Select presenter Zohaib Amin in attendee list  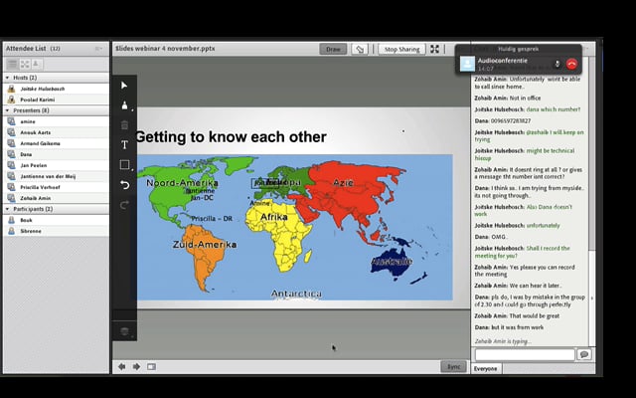point(56,198)
